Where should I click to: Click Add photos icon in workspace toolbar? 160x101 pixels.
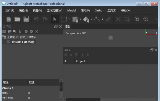[x=10, y=32]
